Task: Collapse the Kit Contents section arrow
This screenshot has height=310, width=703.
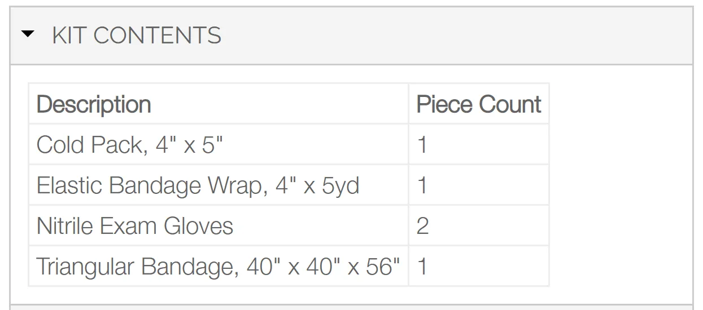Action: (27, 35)
